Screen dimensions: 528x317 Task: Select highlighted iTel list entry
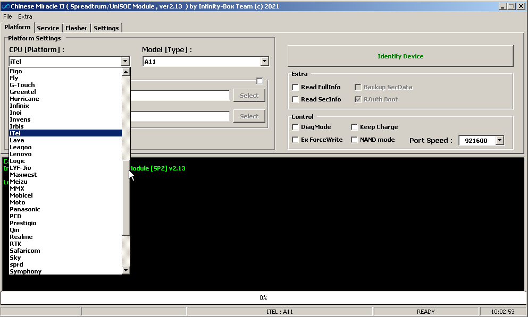(65, 133)
